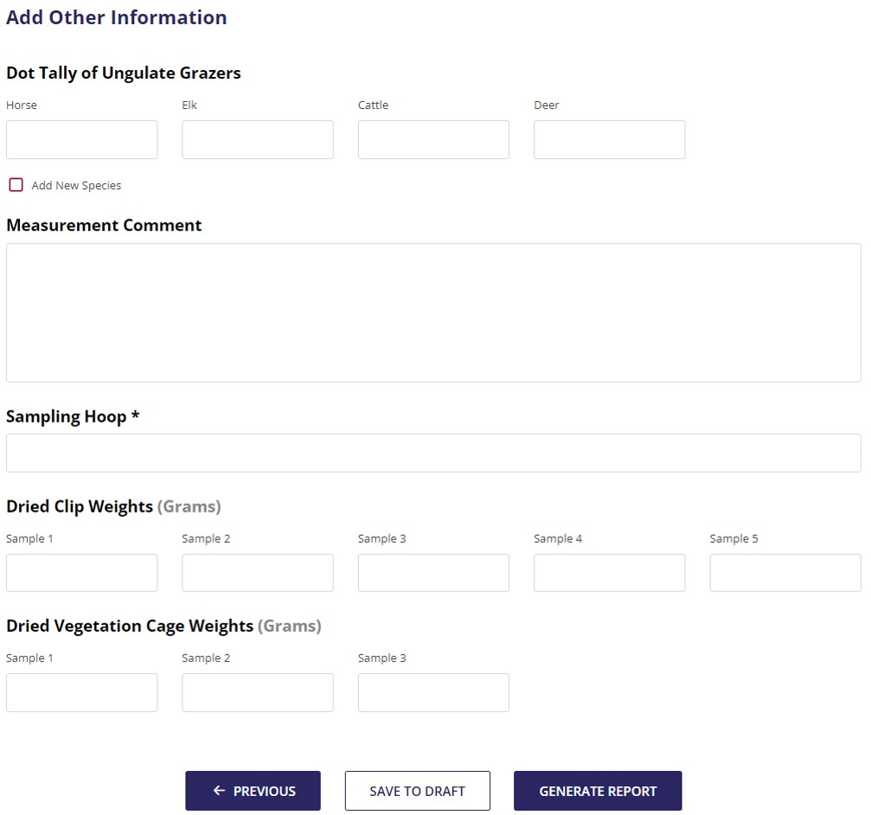871x815 pixels.
Task: Click Generate Report button
Action: (598, 791)
